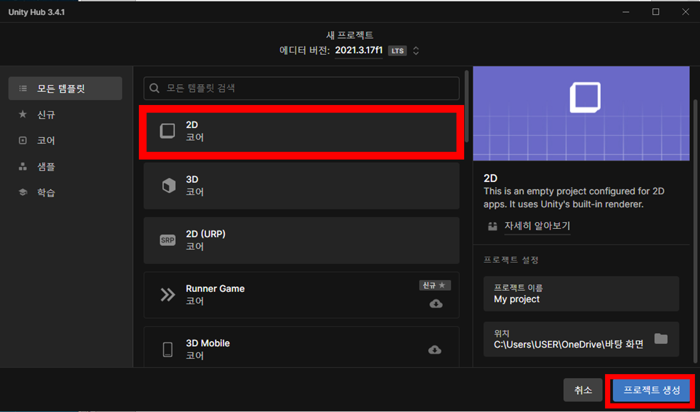The image size is (700, 412).
Task: Select the 3D Mobile template
Action: [302, 347]
